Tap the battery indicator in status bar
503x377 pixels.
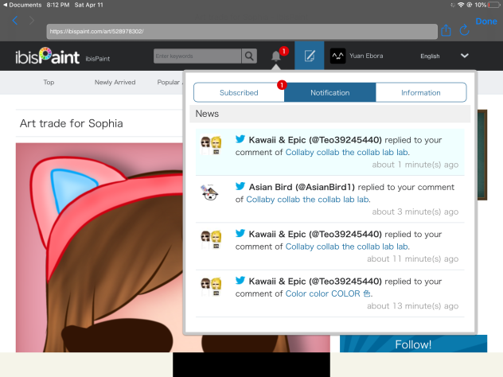[x=493, y=5]
